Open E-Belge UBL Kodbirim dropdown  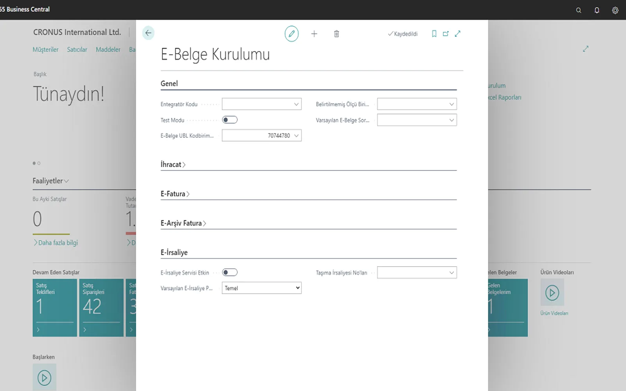pyautogui.click(x=296, y=136)
